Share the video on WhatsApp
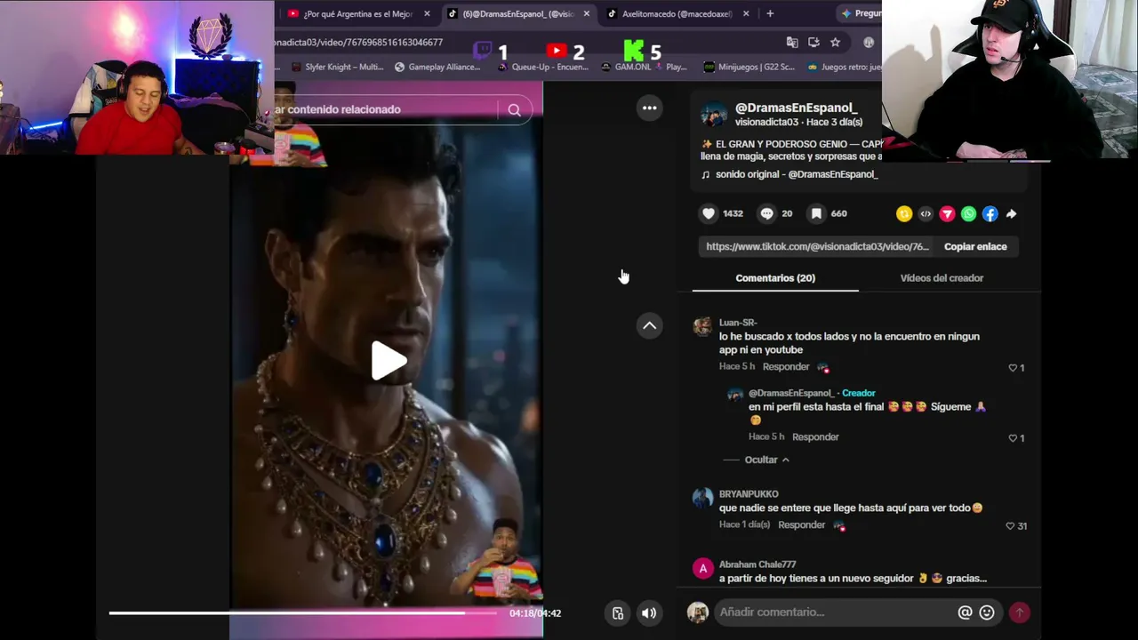The image size is (1138, 640). pos(968,213)
